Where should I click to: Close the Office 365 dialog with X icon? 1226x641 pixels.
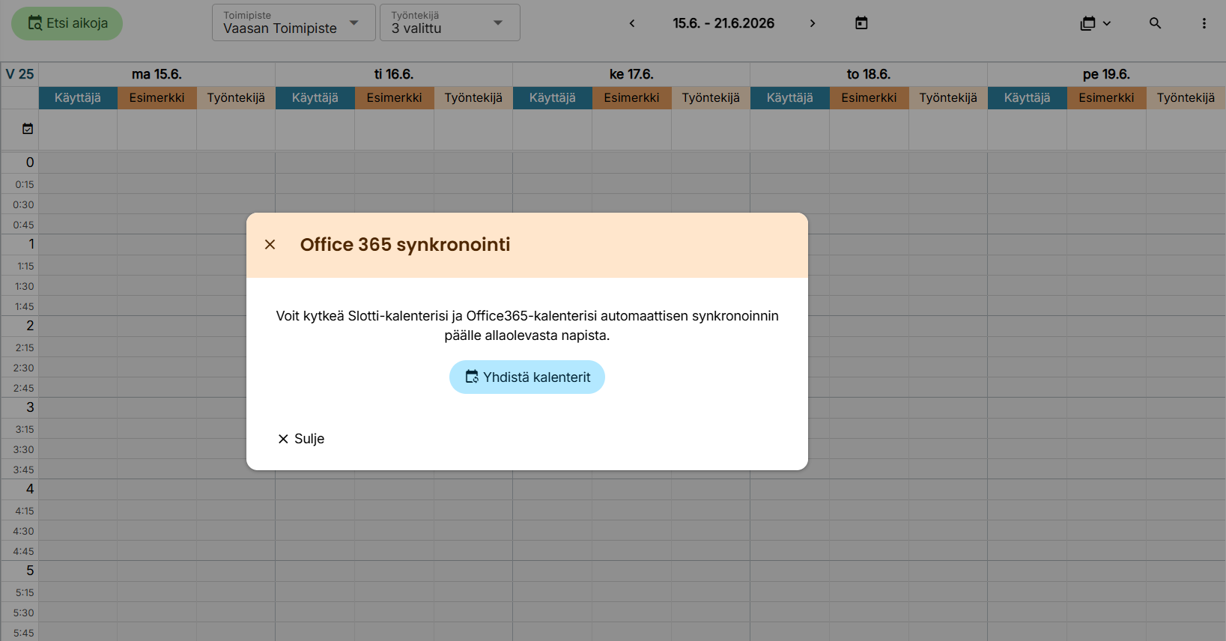(x=270, y=245)
